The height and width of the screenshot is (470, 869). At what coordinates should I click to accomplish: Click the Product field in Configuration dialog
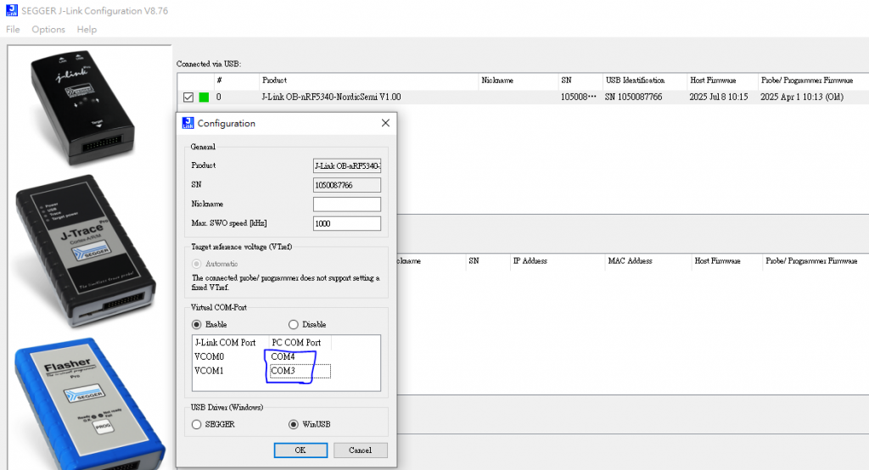(x=347, y=165)
